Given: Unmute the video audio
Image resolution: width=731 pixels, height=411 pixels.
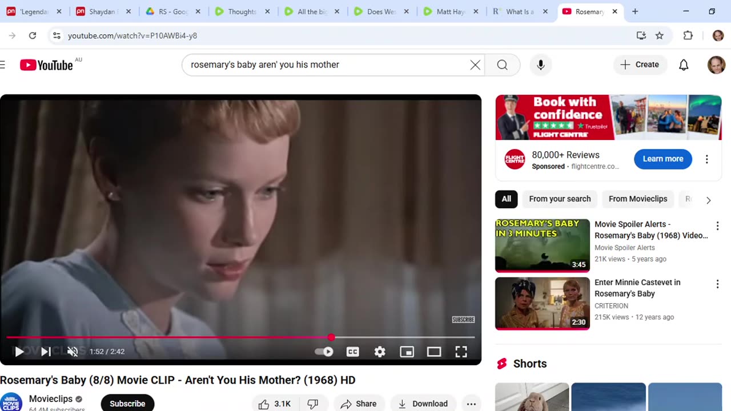Looking at the screenshot, I should (x=73, y=352).
